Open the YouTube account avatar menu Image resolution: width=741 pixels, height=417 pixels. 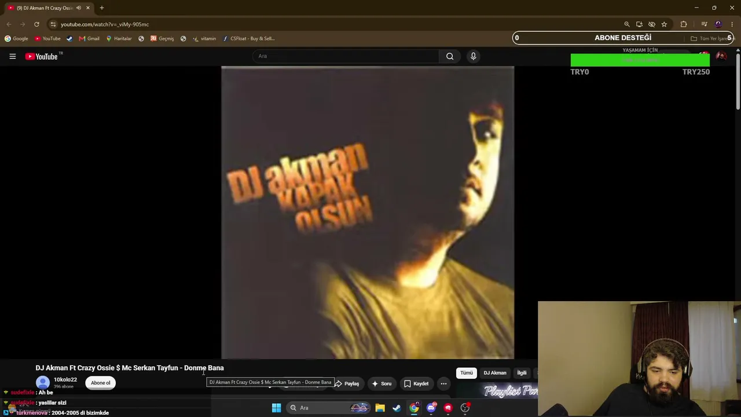721,56
